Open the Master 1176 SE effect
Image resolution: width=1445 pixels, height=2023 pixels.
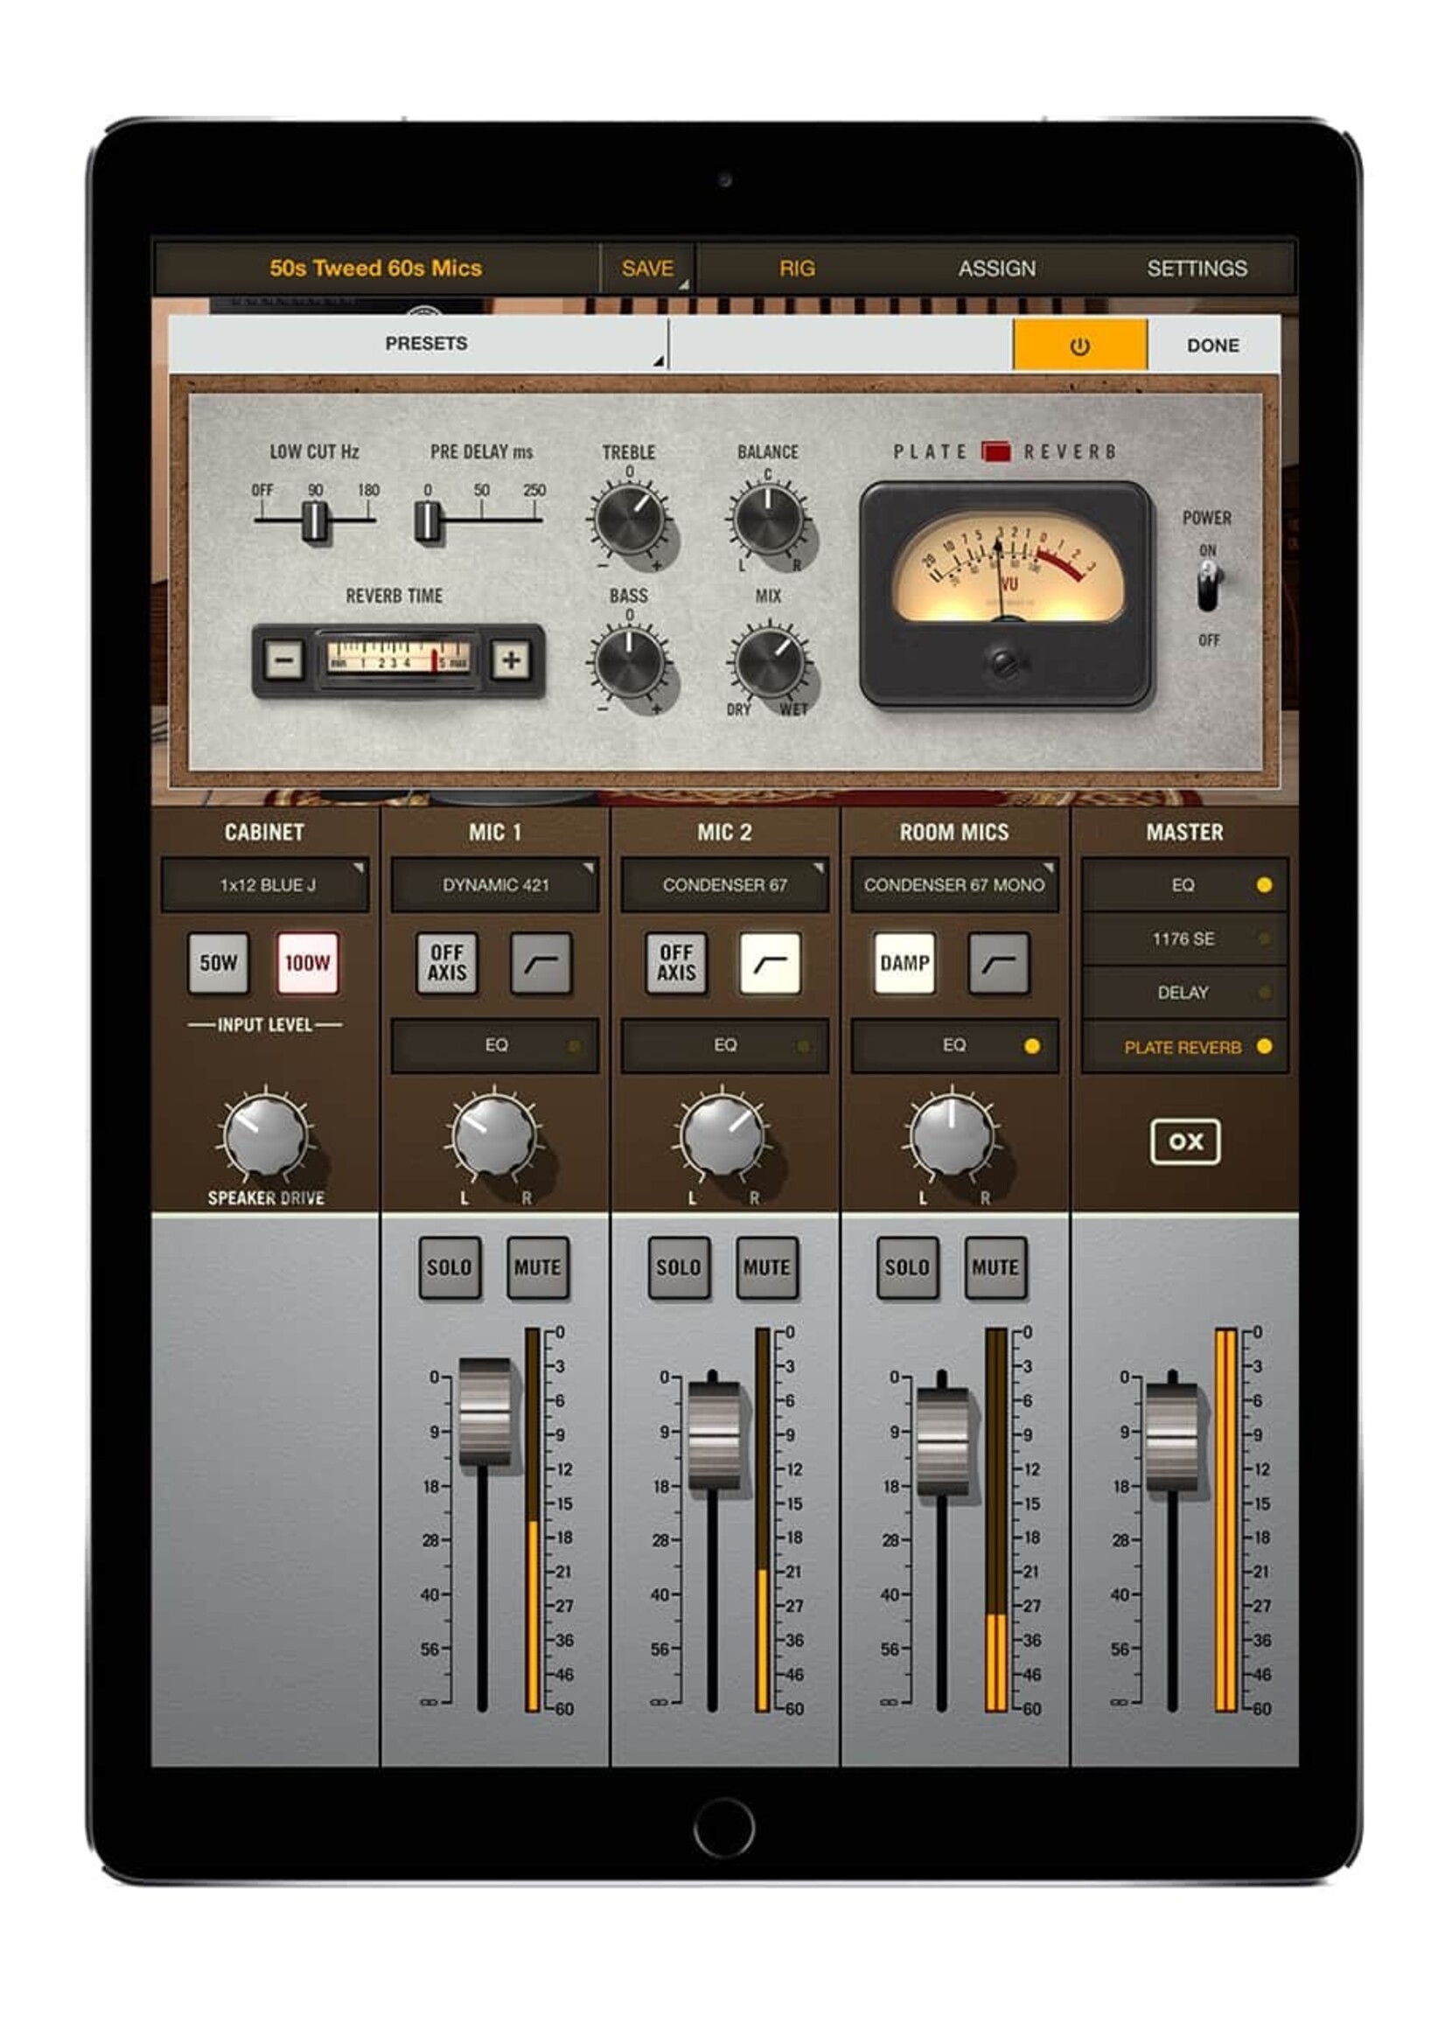pyautogui.click(x=1184, y=938)
